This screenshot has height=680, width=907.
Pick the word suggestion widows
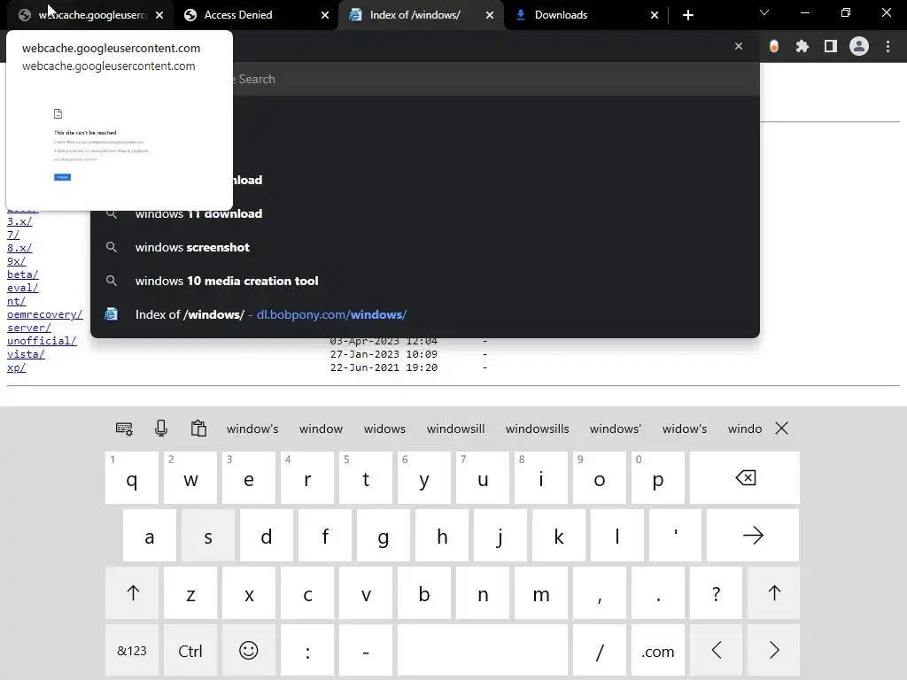coord(384,429)
